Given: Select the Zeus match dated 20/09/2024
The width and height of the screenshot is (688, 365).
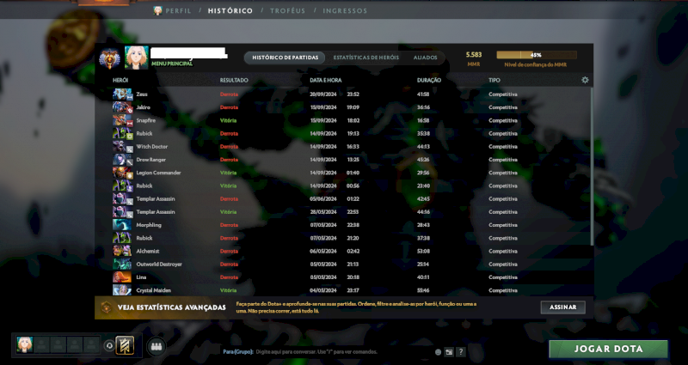Looking at the screenshot, I should [342, 94].
